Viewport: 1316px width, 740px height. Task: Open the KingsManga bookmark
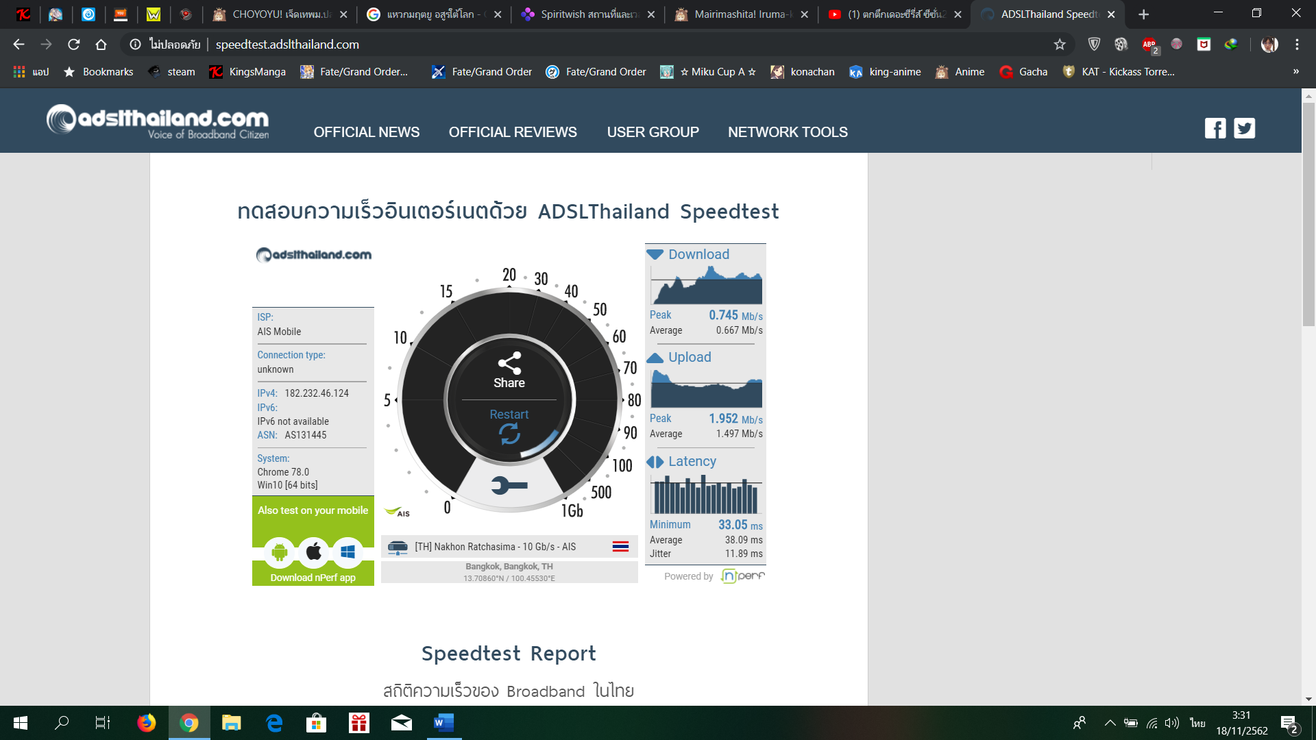pos(247,71)
